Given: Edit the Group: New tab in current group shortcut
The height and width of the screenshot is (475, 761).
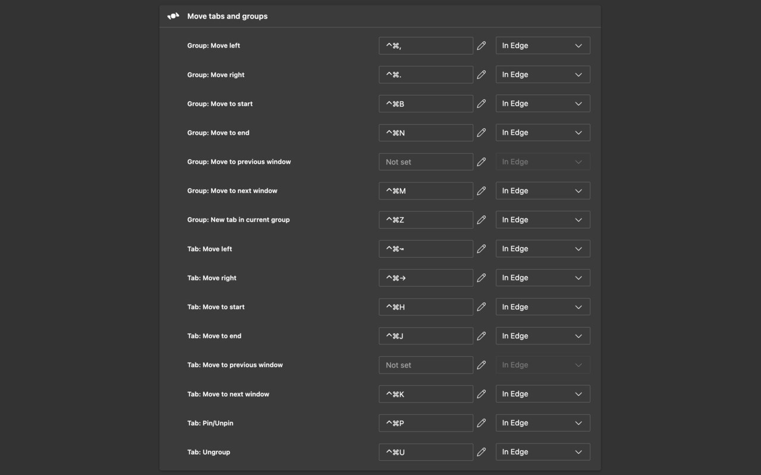Looking at the screenshot, I should tap(482, 220).
